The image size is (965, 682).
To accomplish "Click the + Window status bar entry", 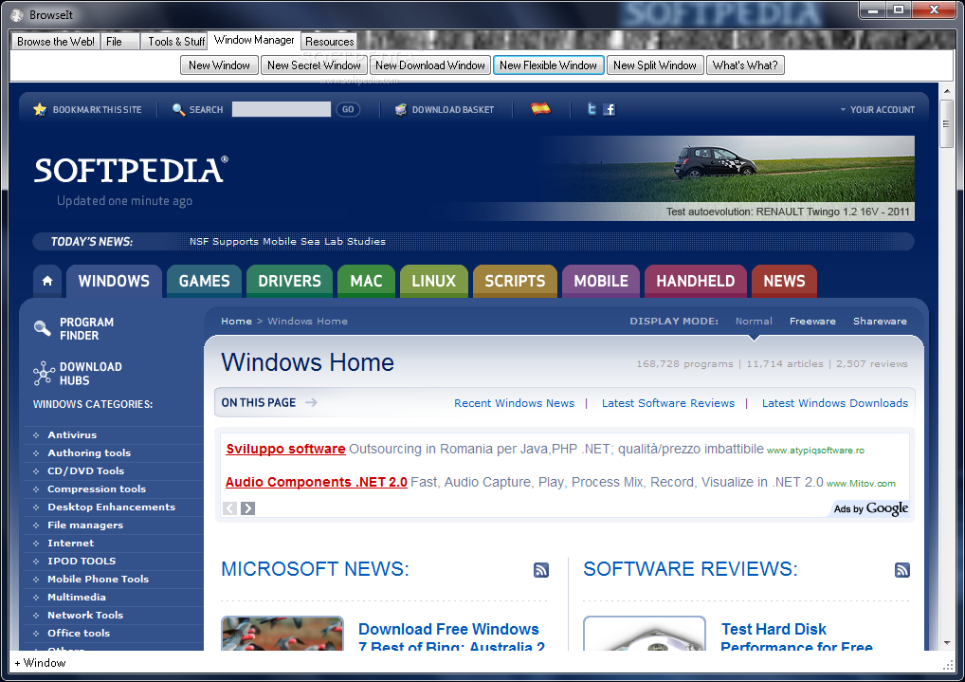I will (x=40, y=663).
